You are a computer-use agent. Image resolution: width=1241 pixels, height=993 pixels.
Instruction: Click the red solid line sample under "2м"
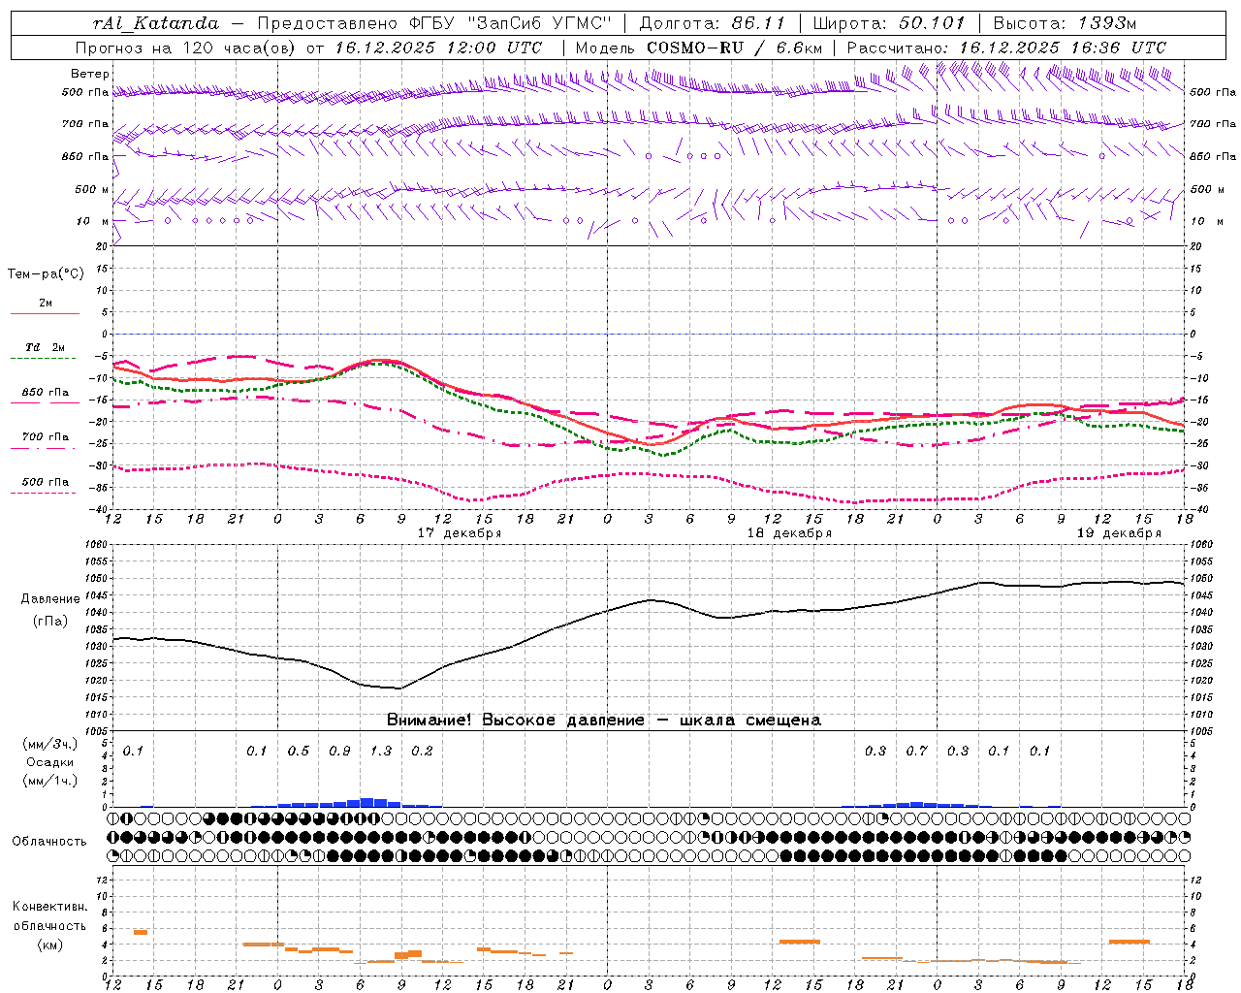tap(45, 313)
